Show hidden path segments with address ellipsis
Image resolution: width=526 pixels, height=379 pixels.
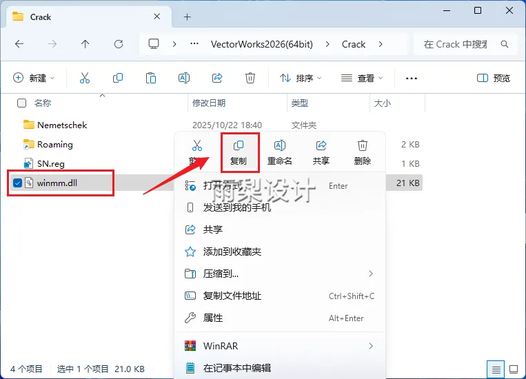pyautogui.click(x=194, y=44)
